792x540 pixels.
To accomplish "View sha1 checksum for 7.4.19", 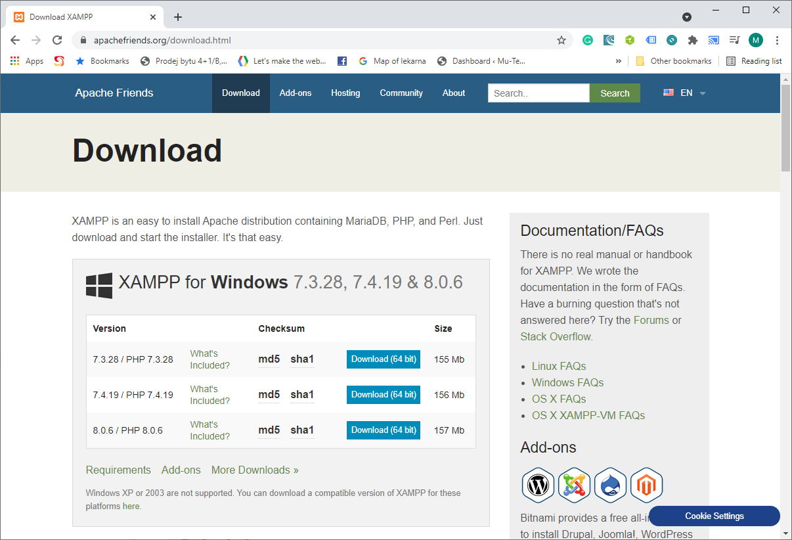I will point(302,395).
